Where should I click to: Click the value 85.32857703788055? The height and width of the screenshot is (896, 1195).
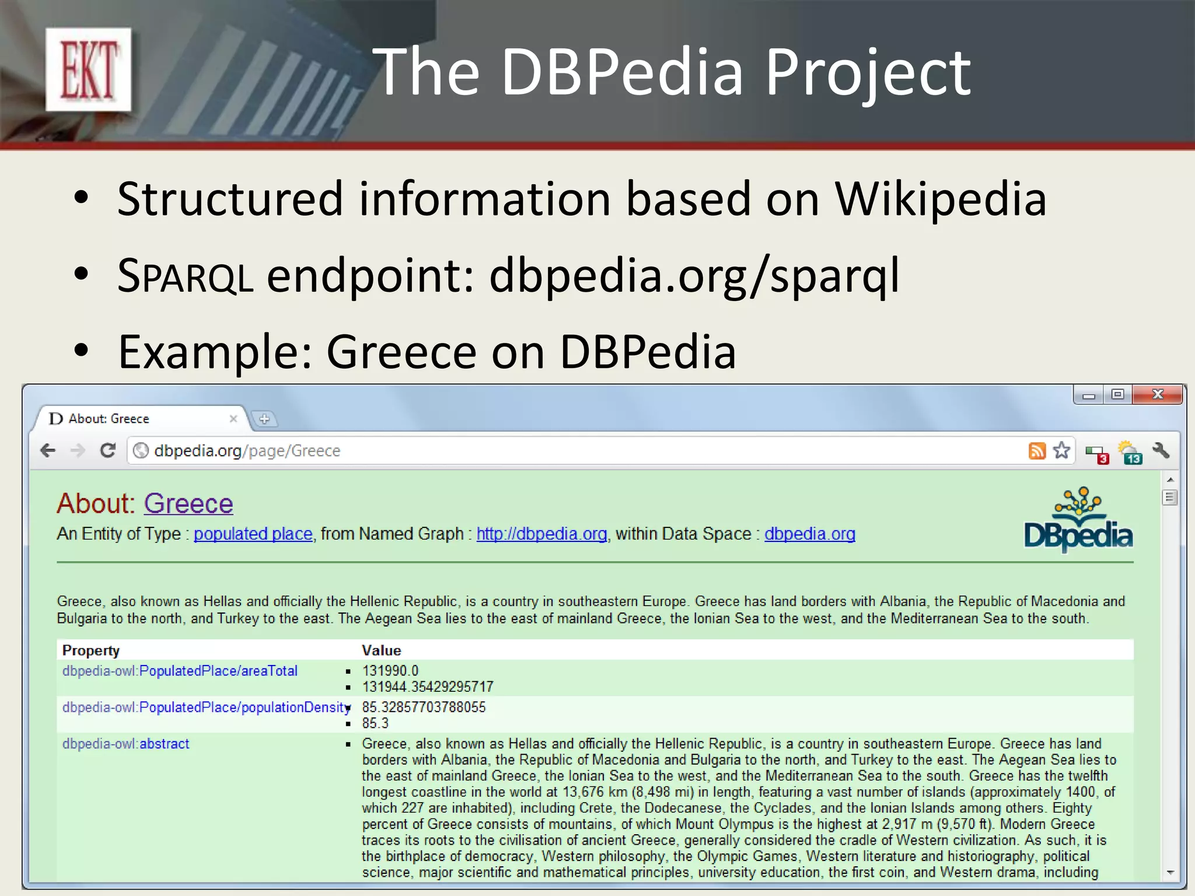(424, 708)
